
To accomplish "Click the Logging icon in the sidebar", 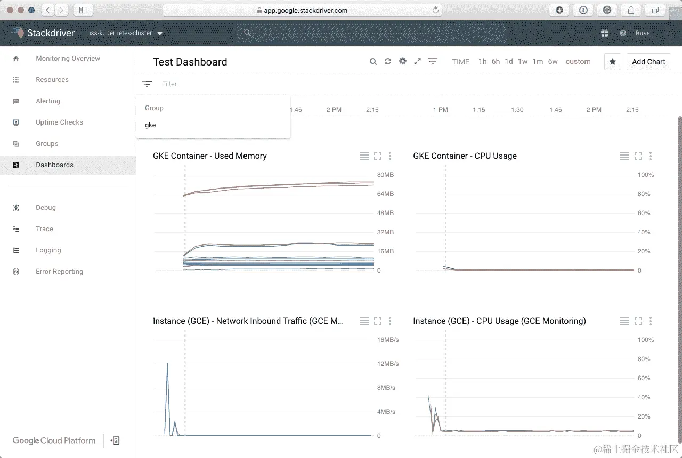I will coord(16,250).
